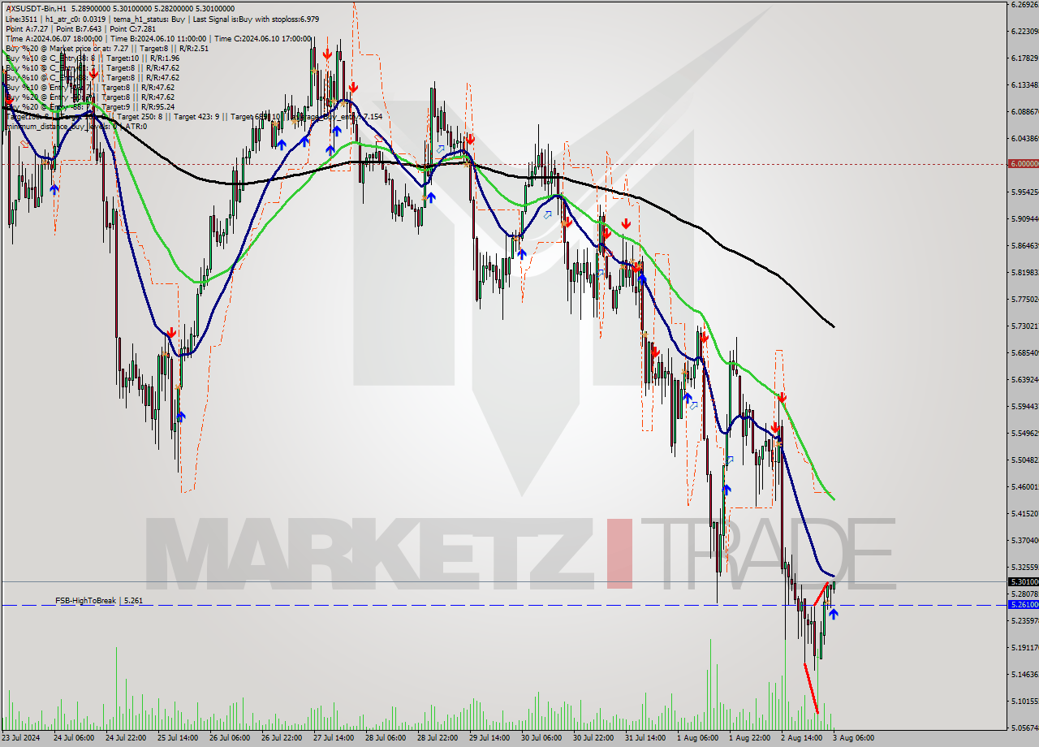Viewport: 1039px width, 747px height.
Task: Click the 'Time A:2024.06.07 18:00:00' text
Action: [x=54, y=39]
